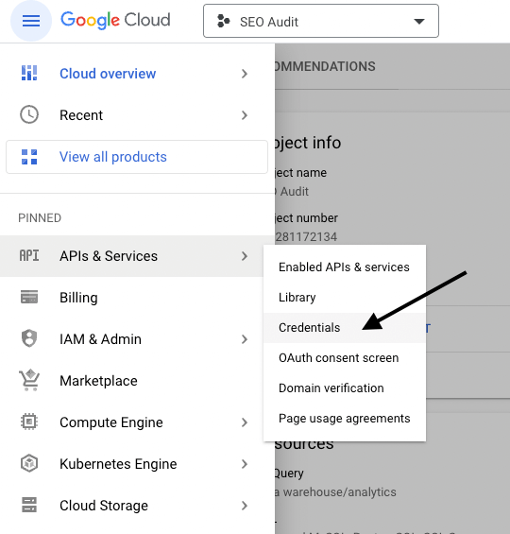This screenshot has width=510, height=534.
Task: Expand the Kubernetes Engine submenu chevron
Action: tap(245, 464)
